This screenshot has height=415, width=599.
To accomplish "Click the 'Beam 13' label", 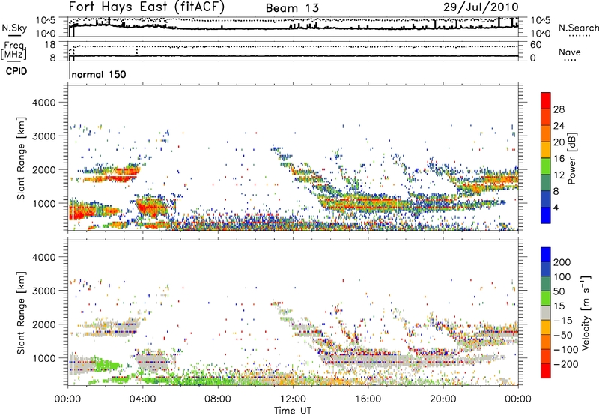I will 292,8.
